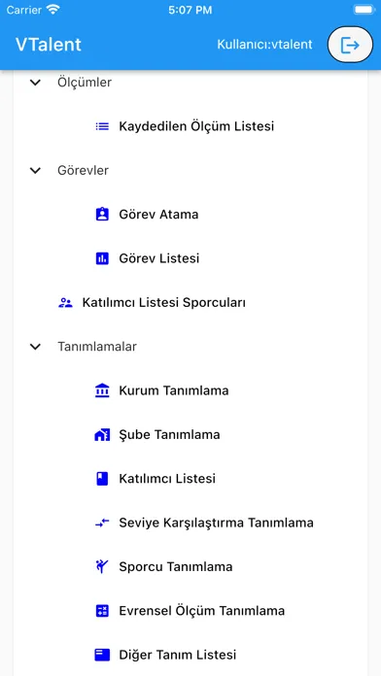Click the VTalent app title
Viewport: 381px width, 676px height.
(49, 45)
